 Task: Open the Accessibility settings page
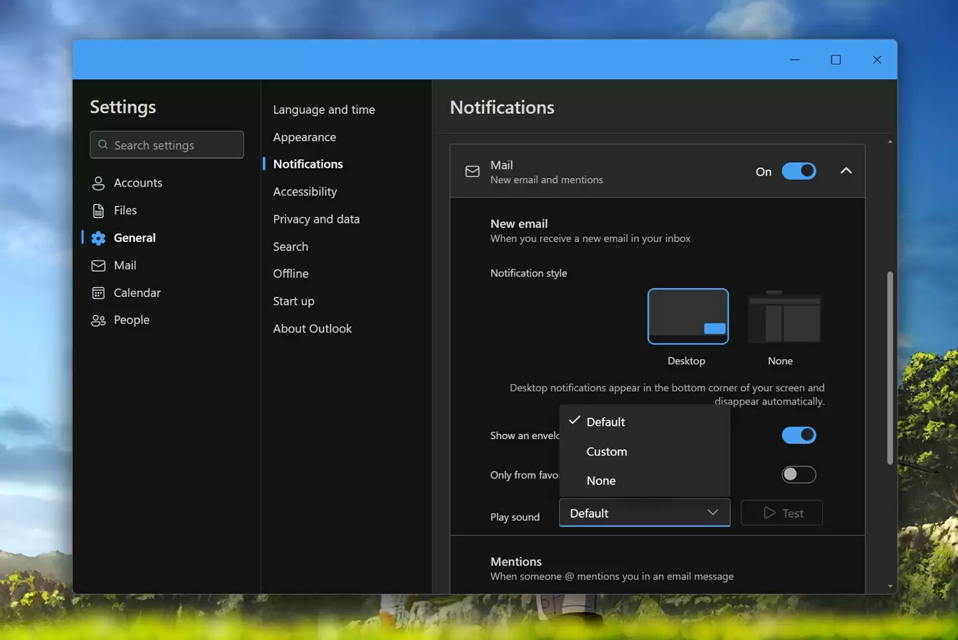(x=305, y=192)
